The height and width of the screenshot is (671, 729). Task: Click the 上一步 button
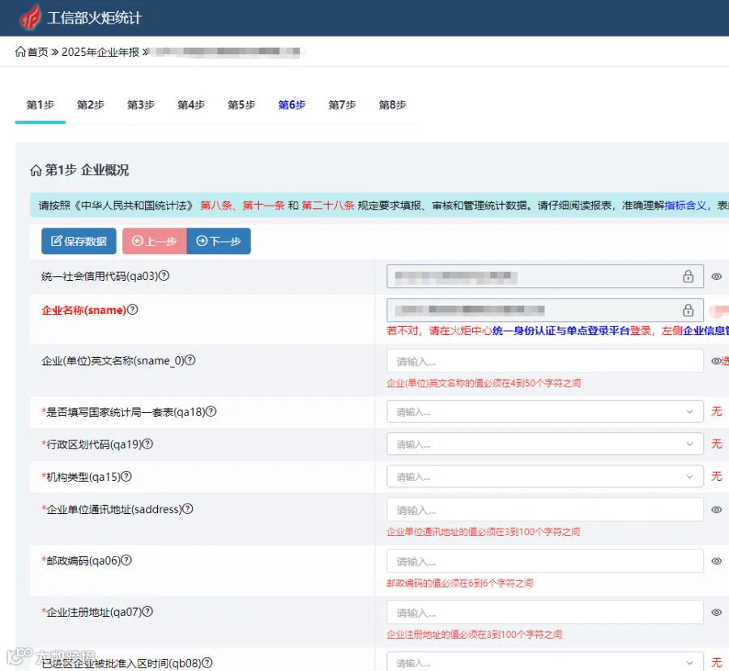click(x=155, y=241)
